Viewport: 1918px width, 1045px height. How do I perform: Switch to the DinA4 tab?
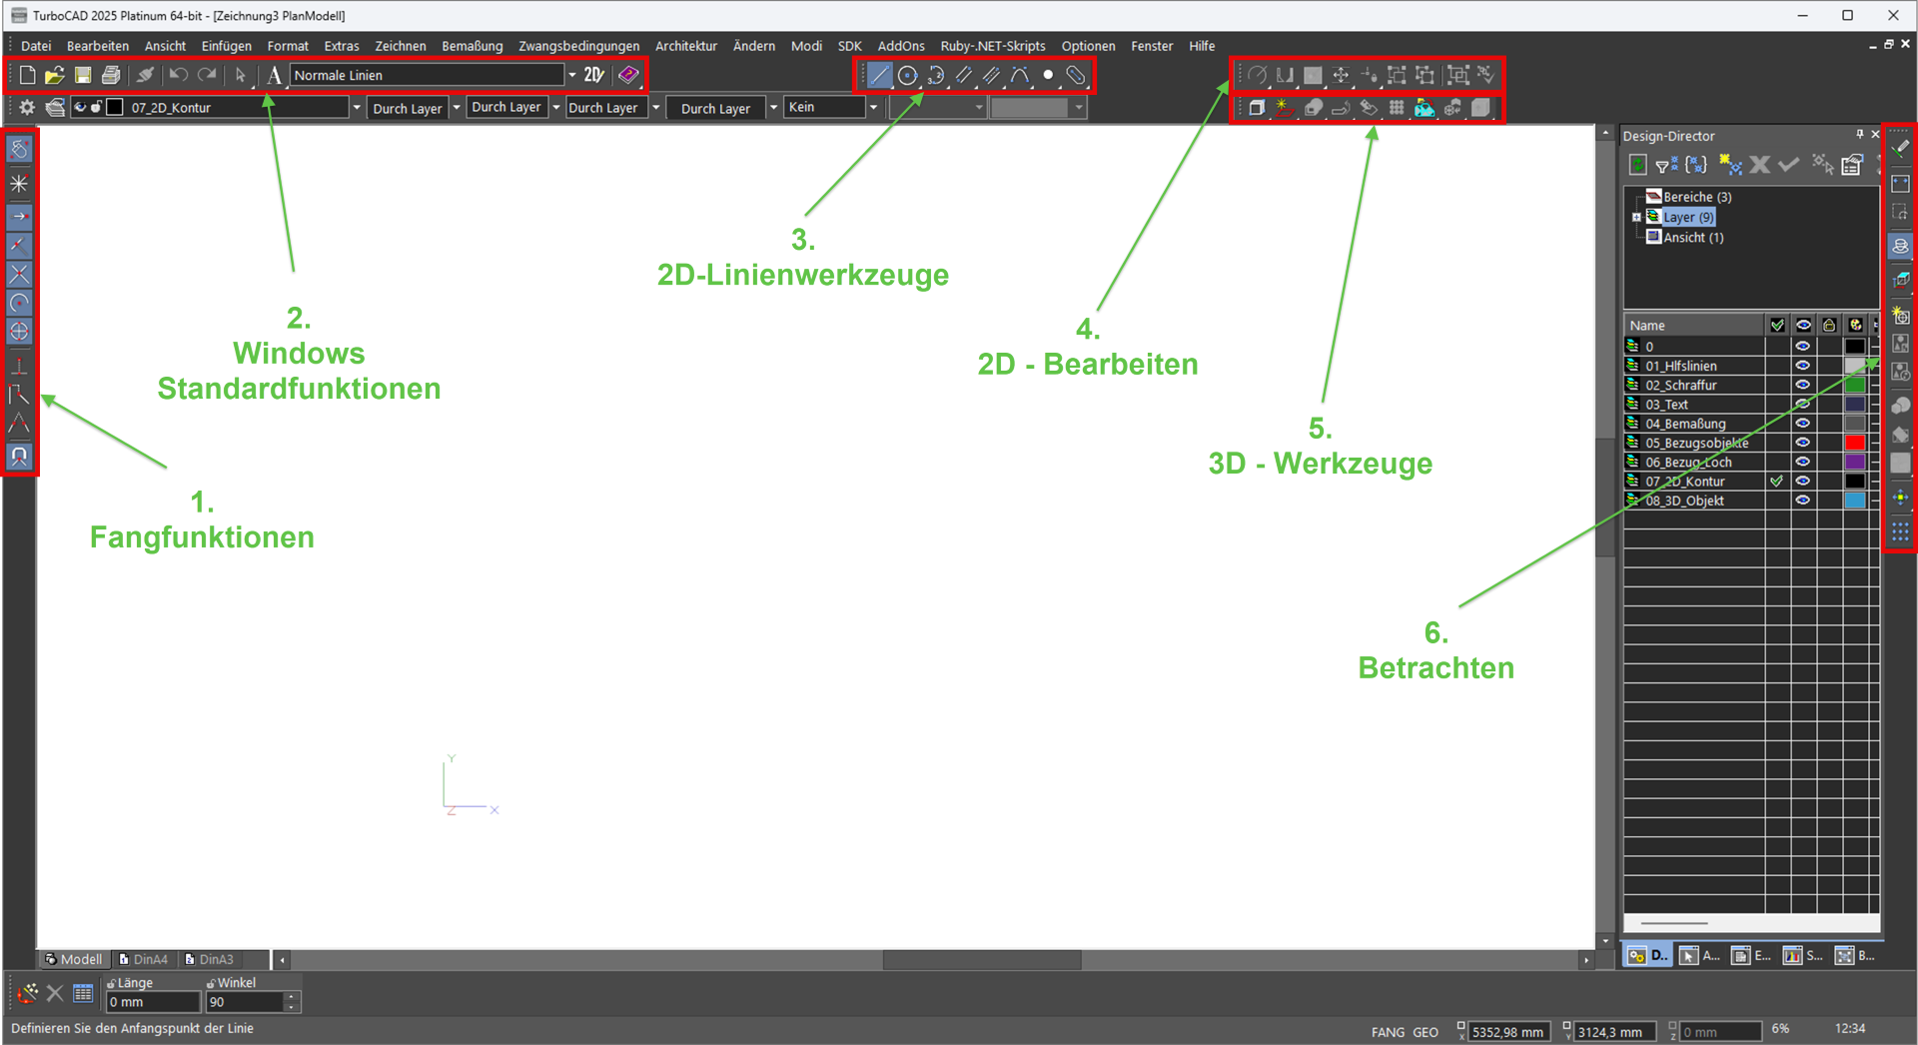(x=145, y=959)
